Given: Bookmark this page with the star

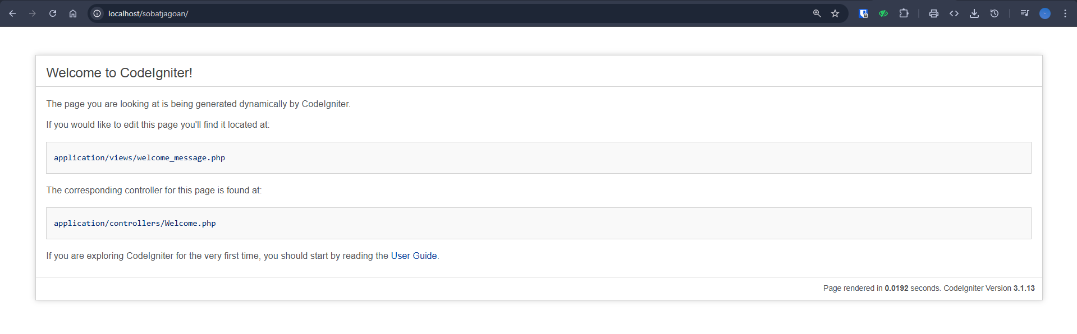Looking at the screenshot, I should click(x=835, y=13).
